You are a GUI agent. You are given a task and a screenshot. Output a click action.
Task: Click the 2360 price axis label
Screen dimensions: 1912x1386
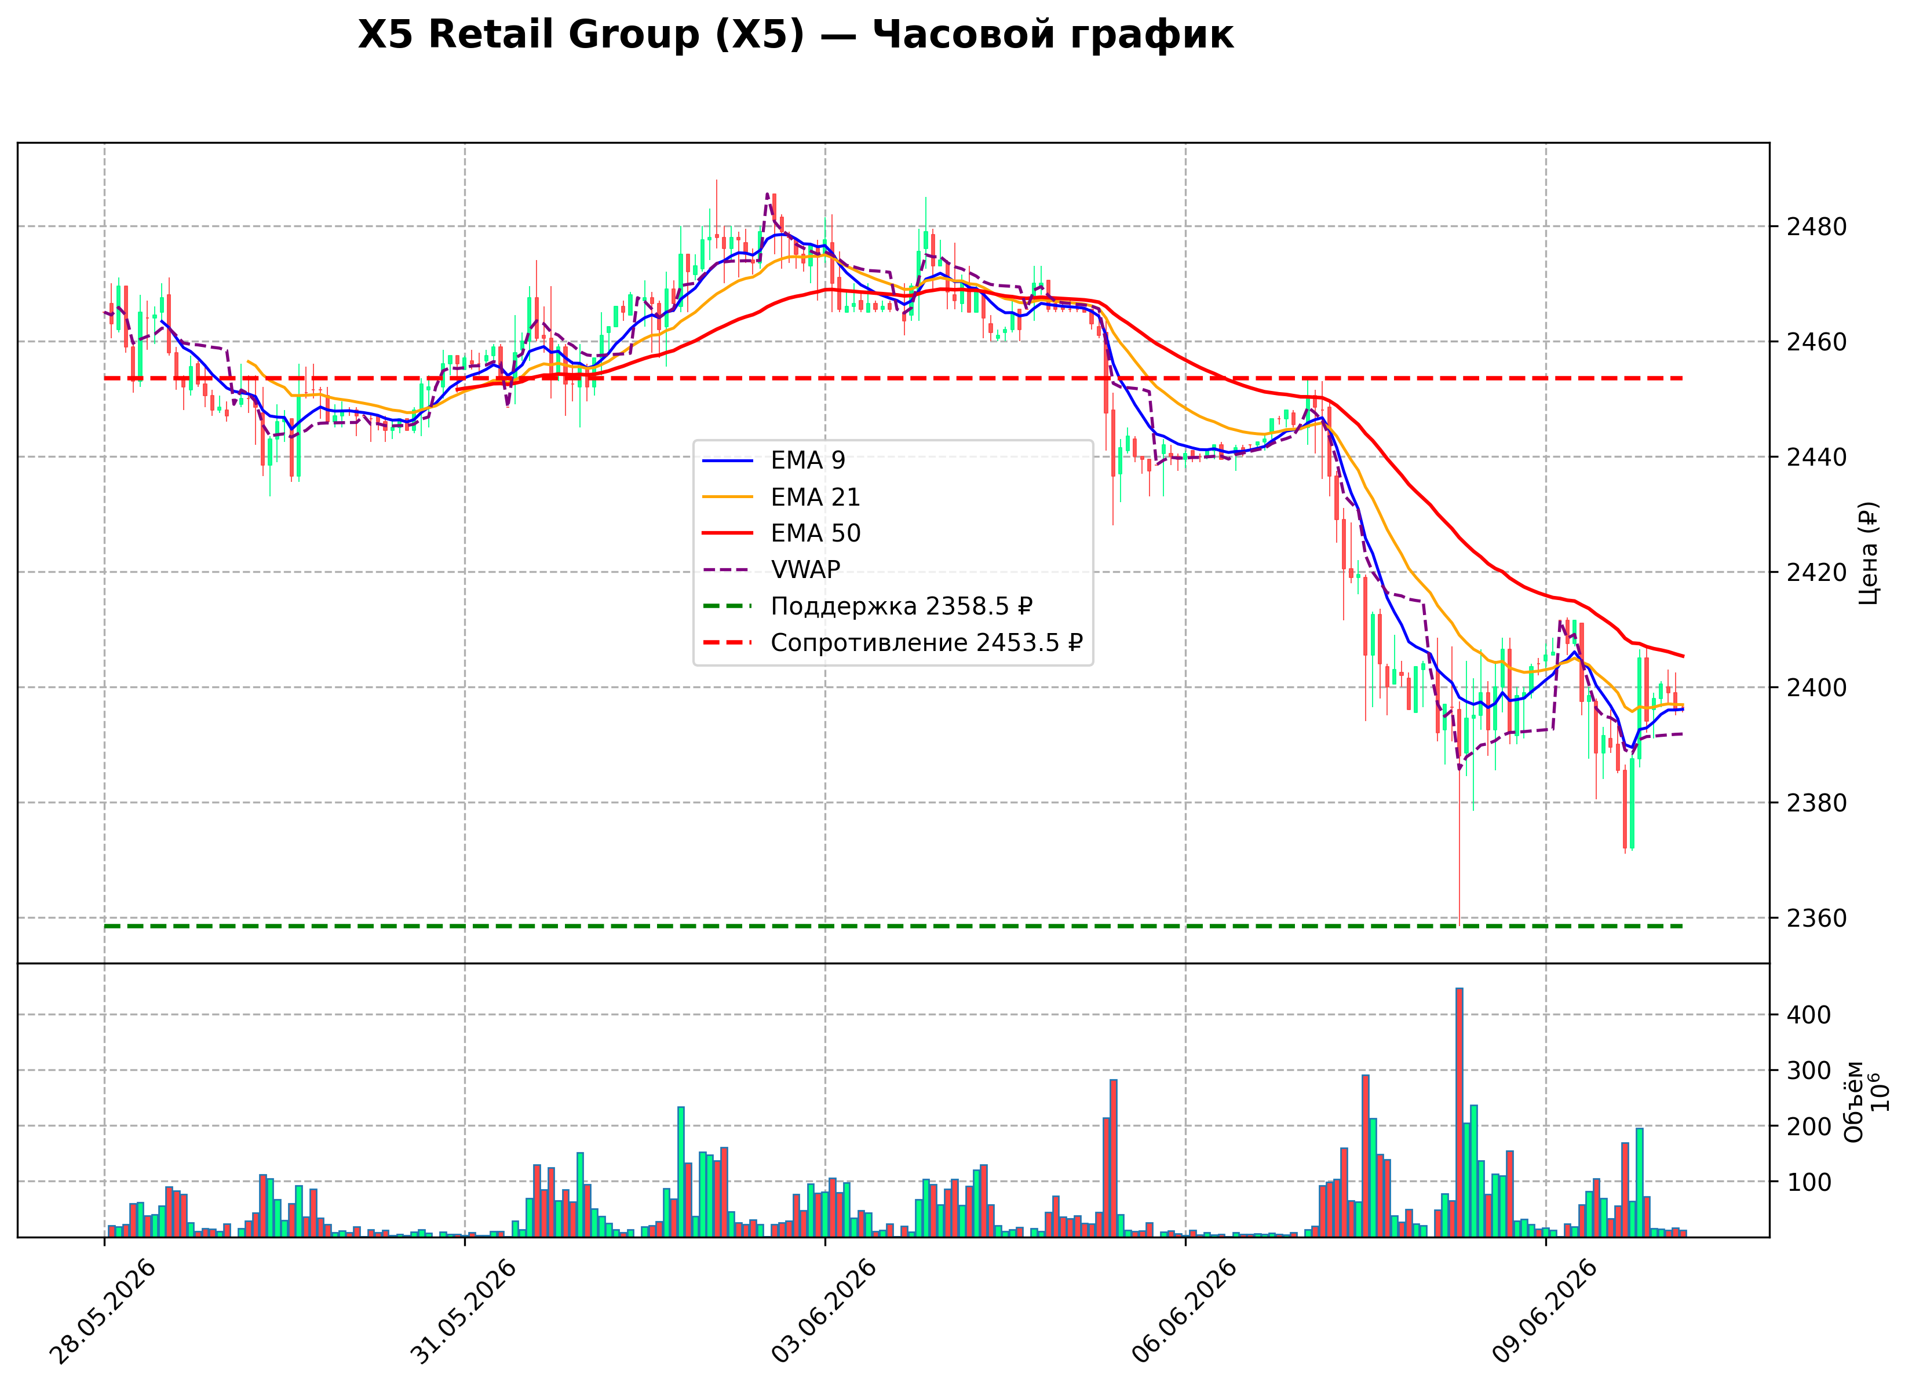click(x=1817, y=919)
